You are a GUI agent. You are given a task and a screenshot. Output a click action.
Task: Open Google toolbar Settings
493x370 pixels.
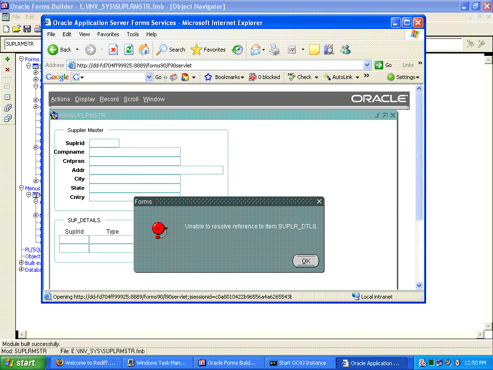(404, 77)
